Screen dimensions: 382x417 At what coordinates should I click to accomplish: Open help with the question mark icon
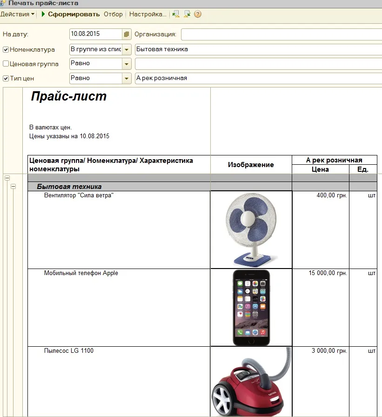[198, 14]
